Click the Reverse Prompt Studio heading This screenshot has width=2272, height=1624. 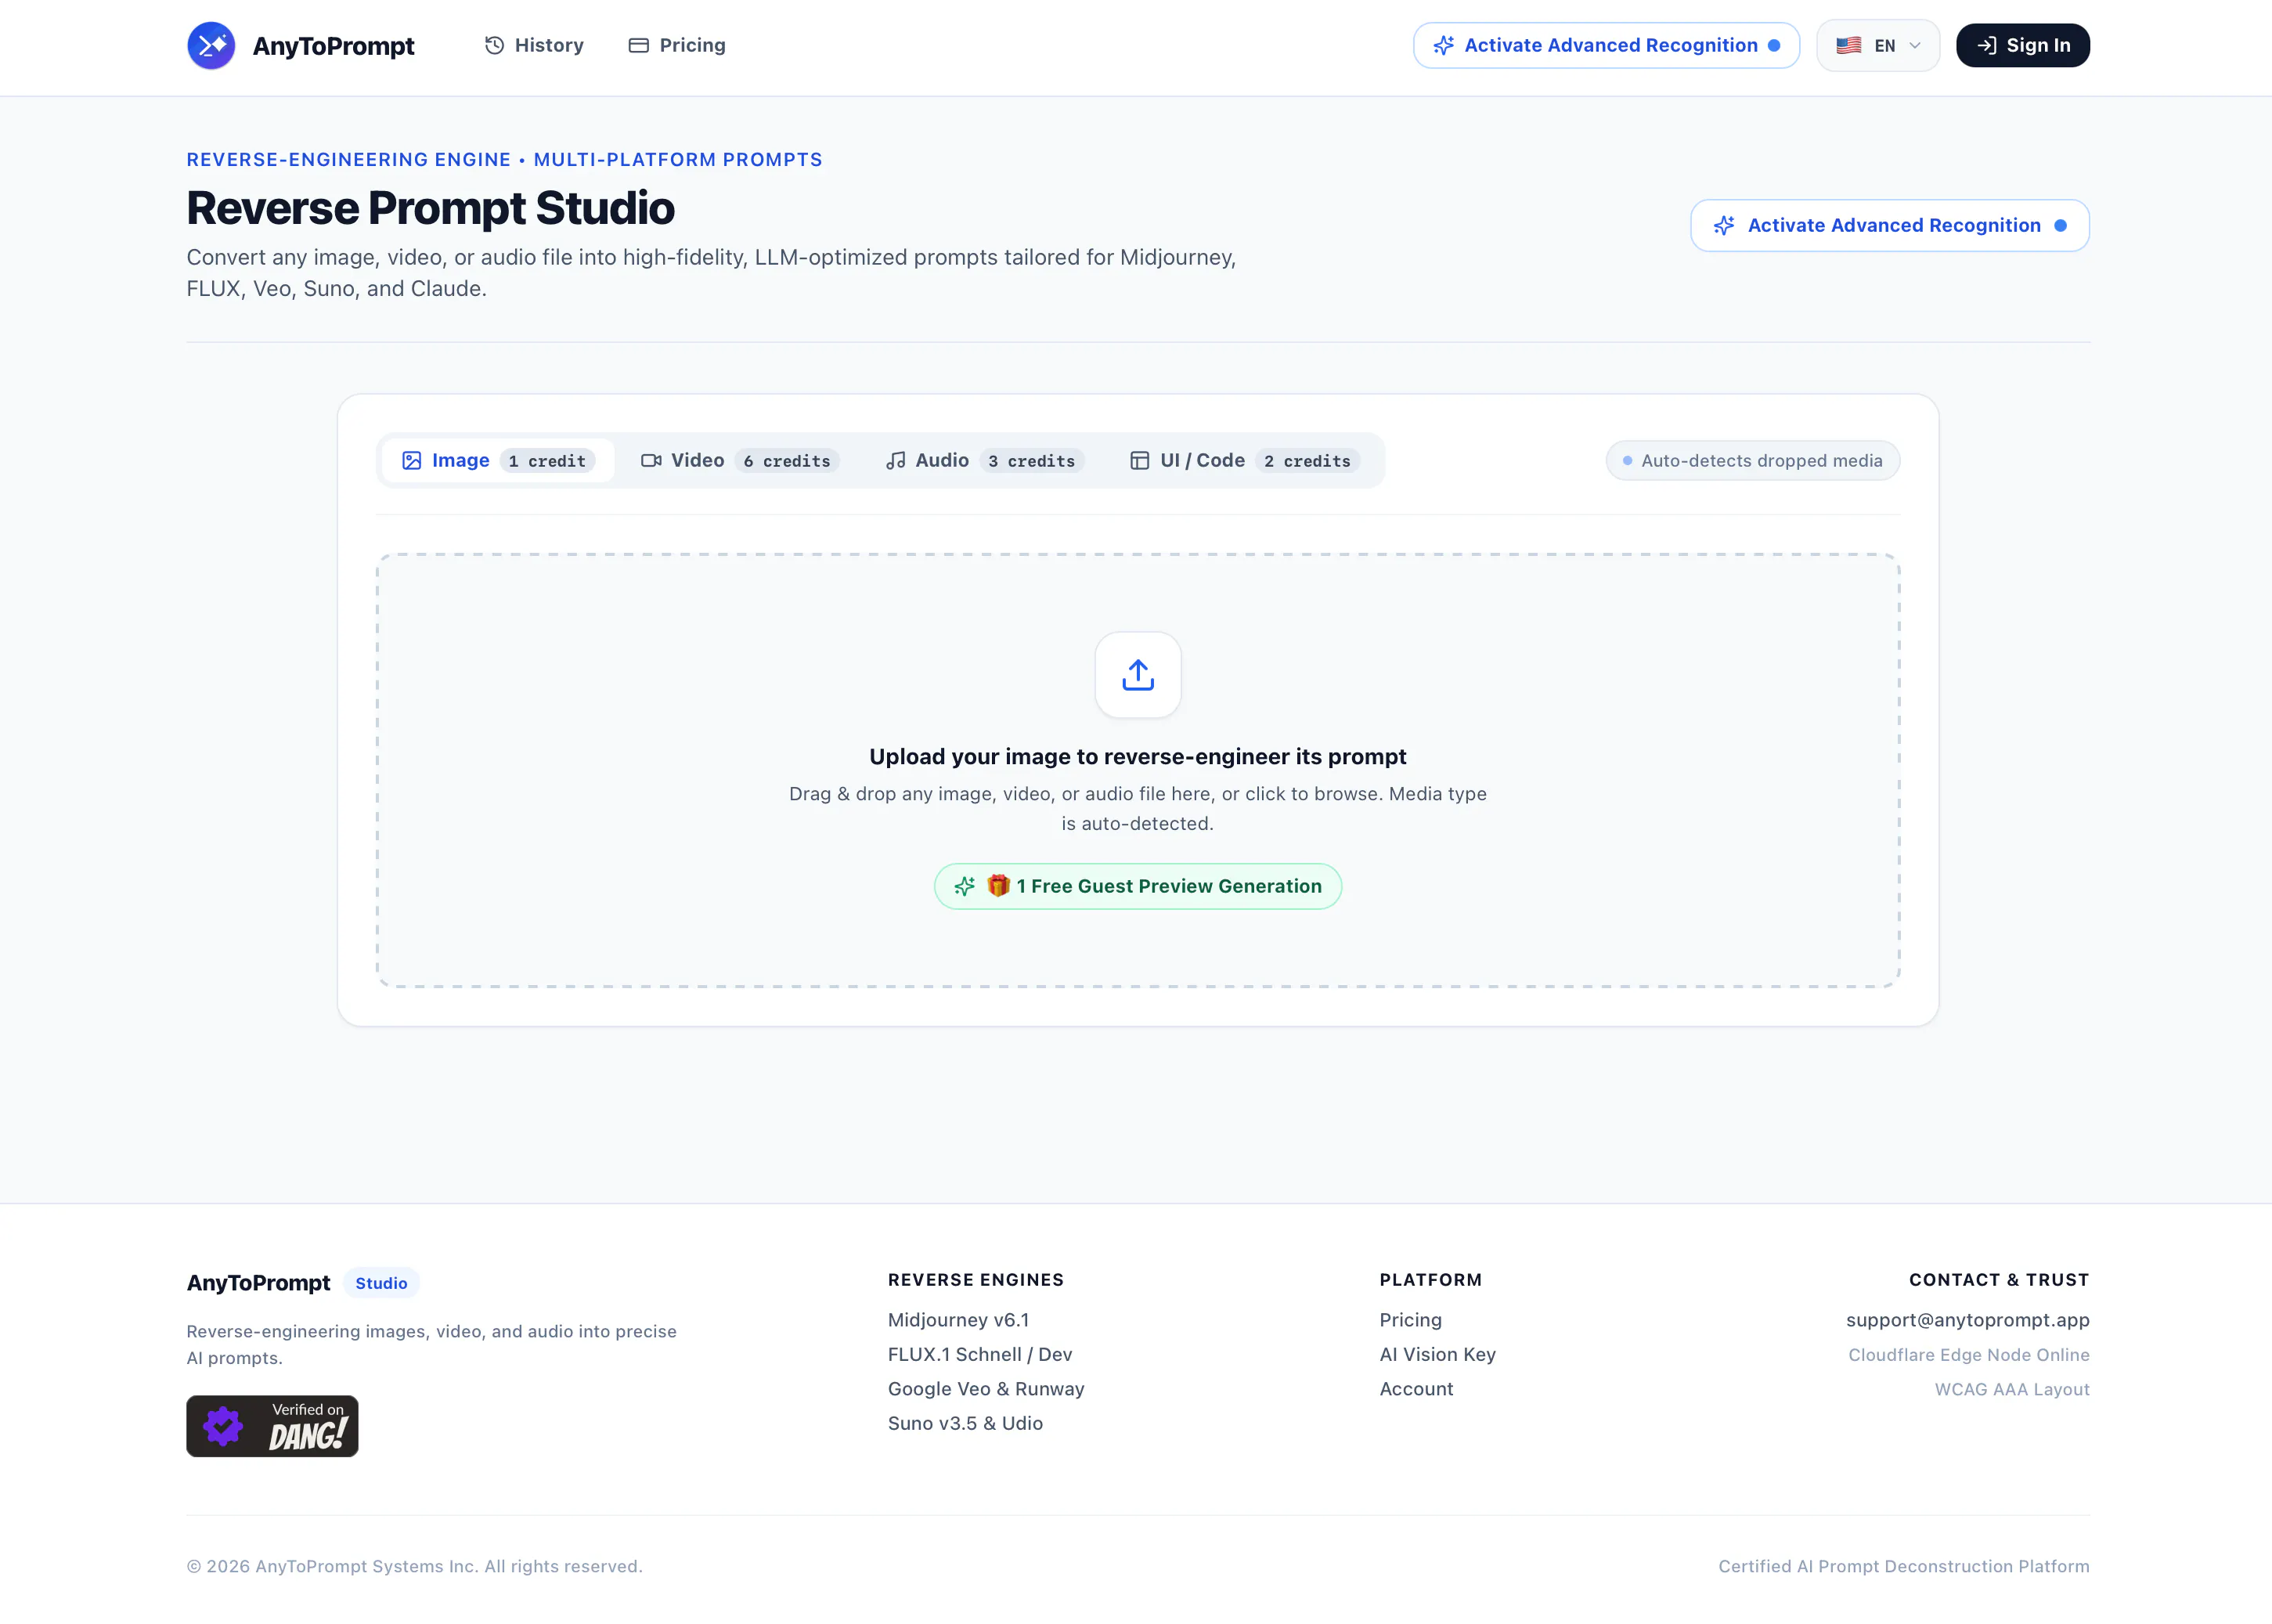click(430, 208)
